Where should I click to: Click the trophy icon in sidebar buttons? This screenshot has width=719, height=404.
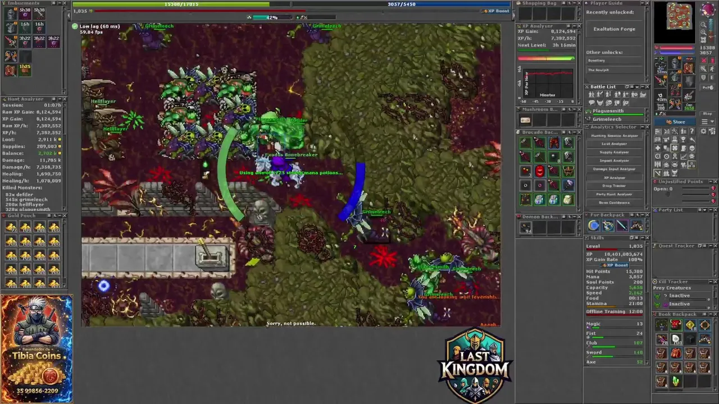click(x=683, y=139)
